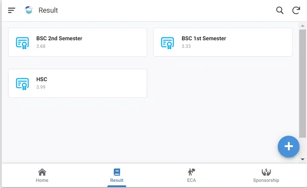The height and width of the screenshot is (188, 307).
Task: Refresh the results list
Action: 296,10
